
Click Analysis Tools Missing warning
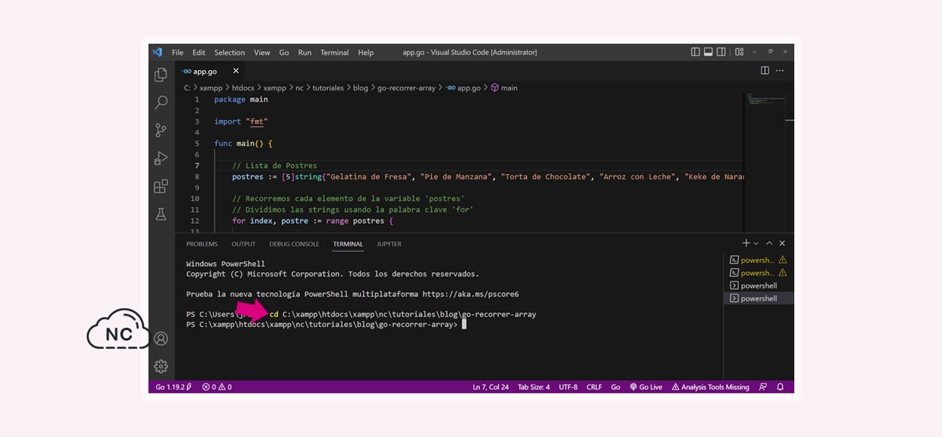711,387
